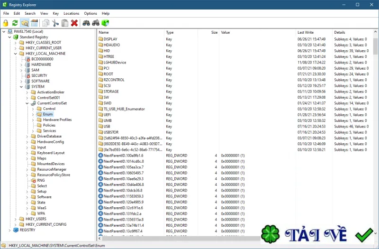Open the Search menu
Image resolution: width=379 pixels, height=249 pixels.
click(x=30, y=13)
